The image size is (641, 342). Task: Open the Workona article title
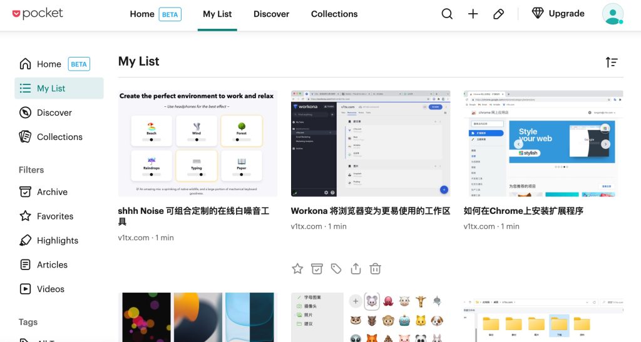point(371,211)
